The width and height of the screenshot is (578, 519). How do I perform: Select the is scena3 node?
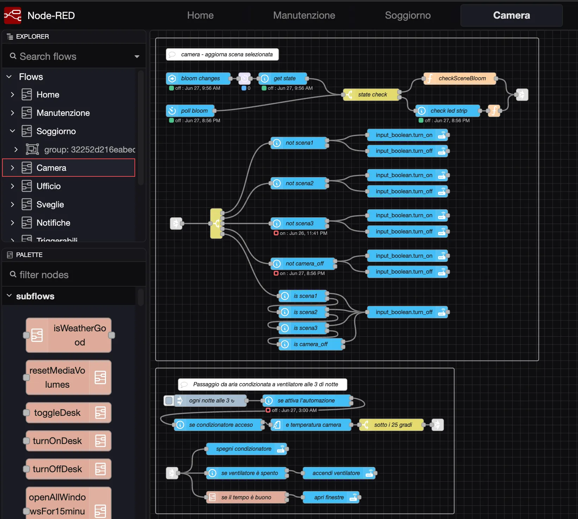303,328
